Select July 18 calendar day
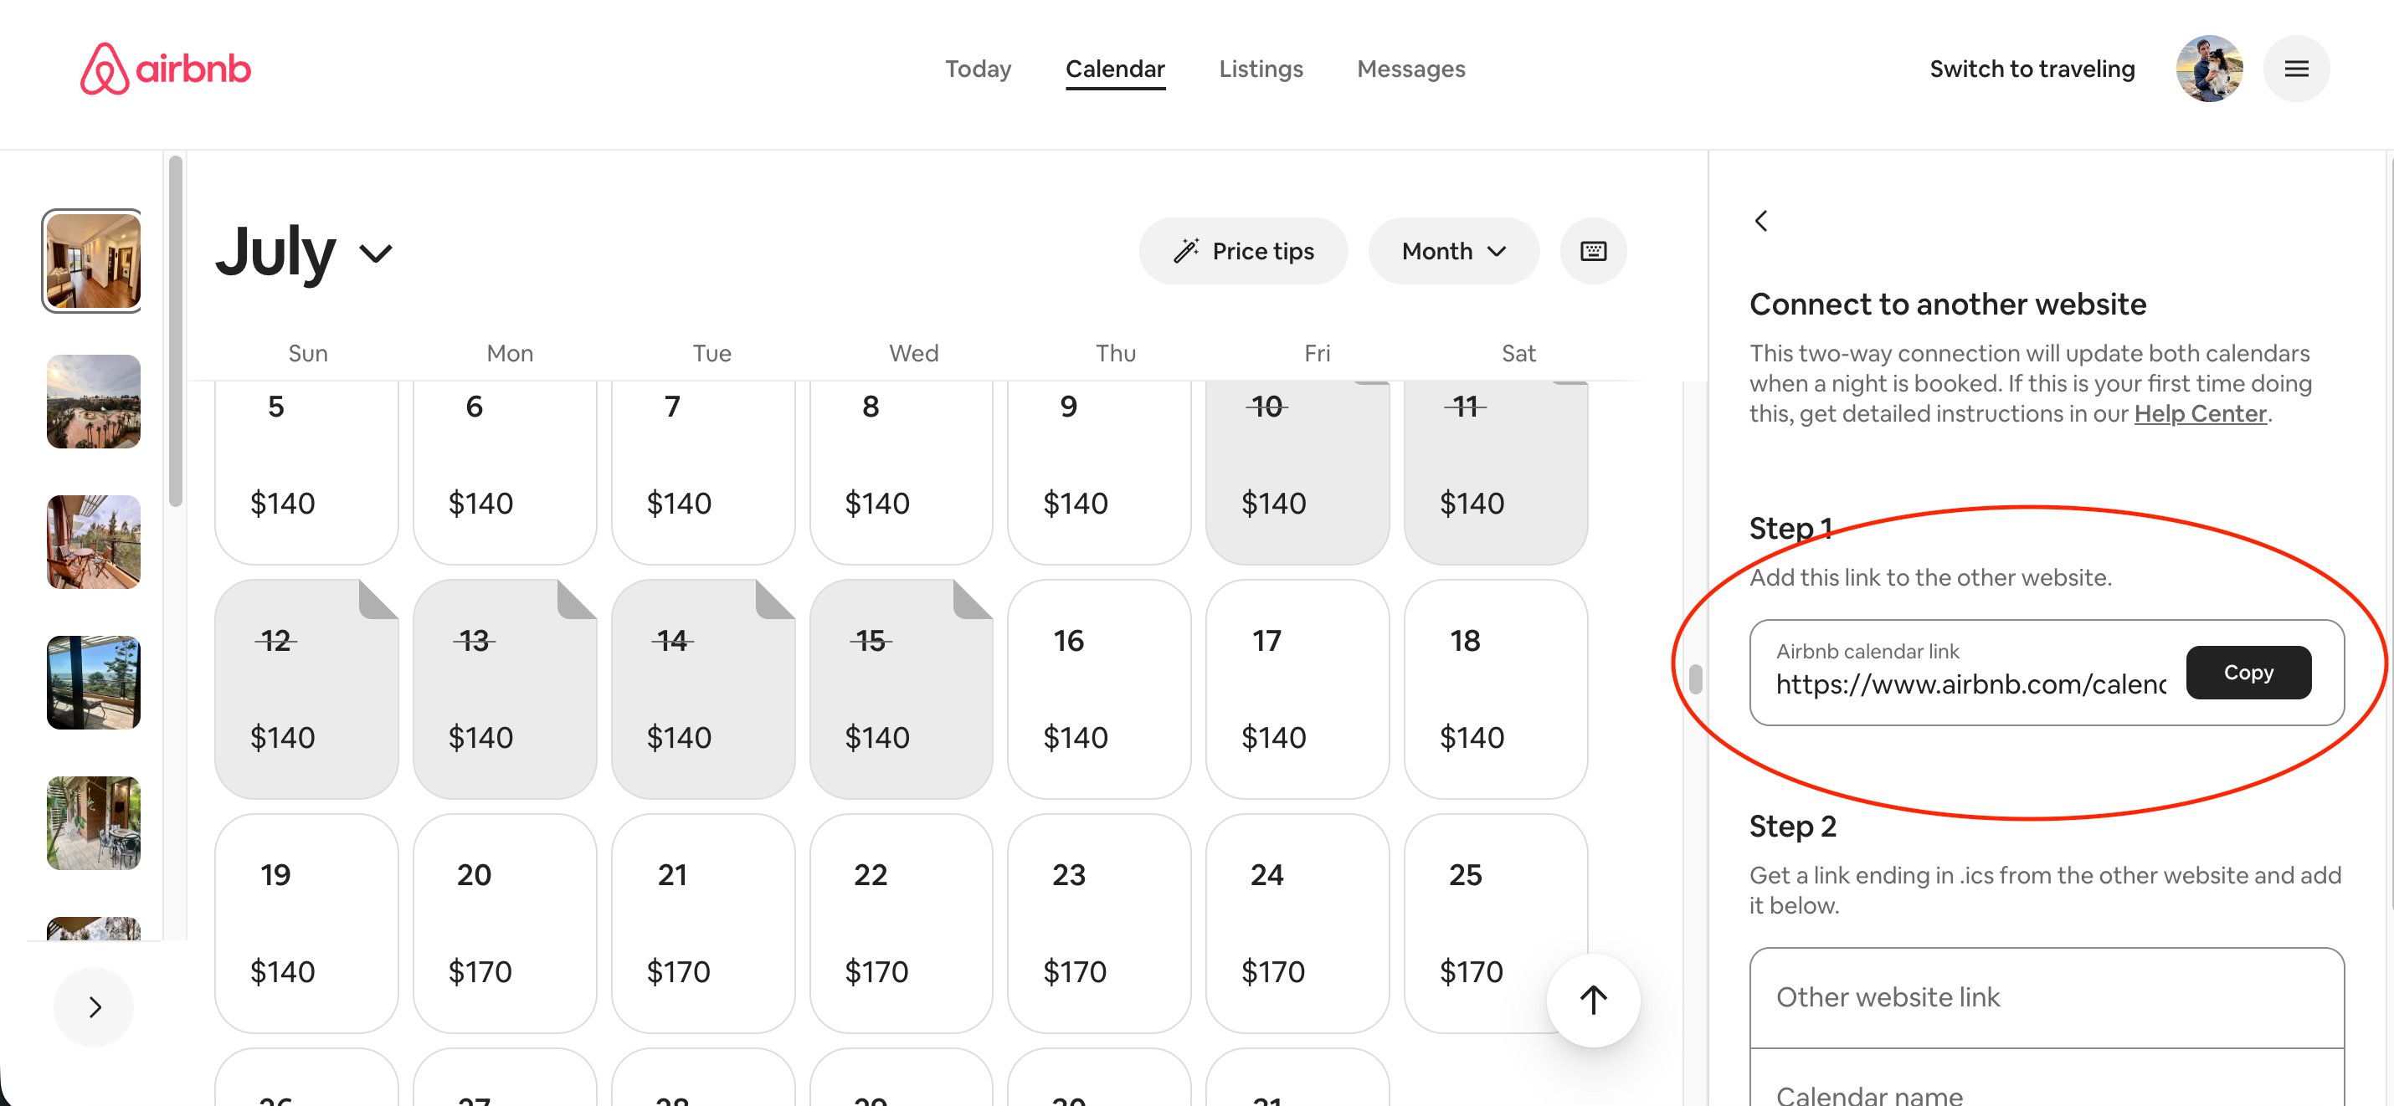 1495,689
